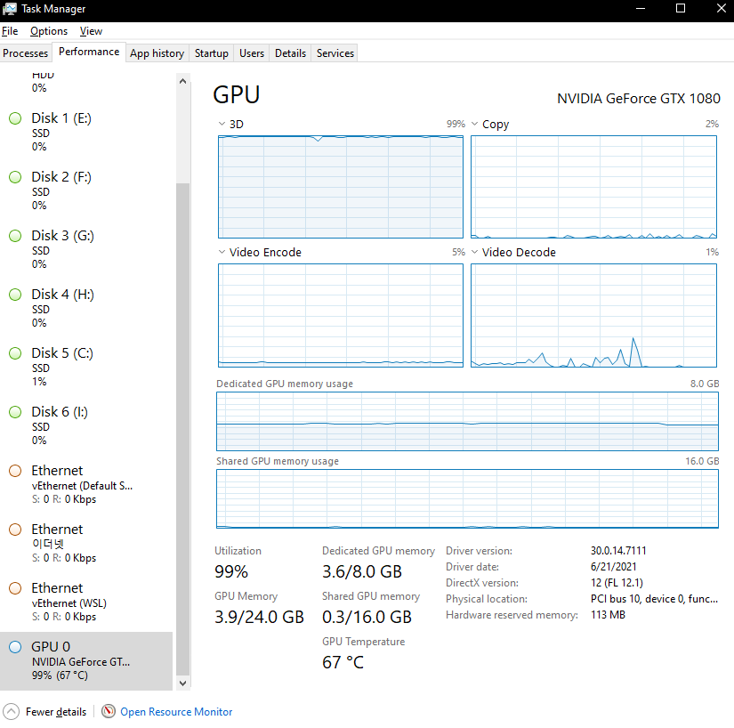Open the File menu
Image resolution: width=734 pixels, height=728 pixels.
(x=10, y=31)
